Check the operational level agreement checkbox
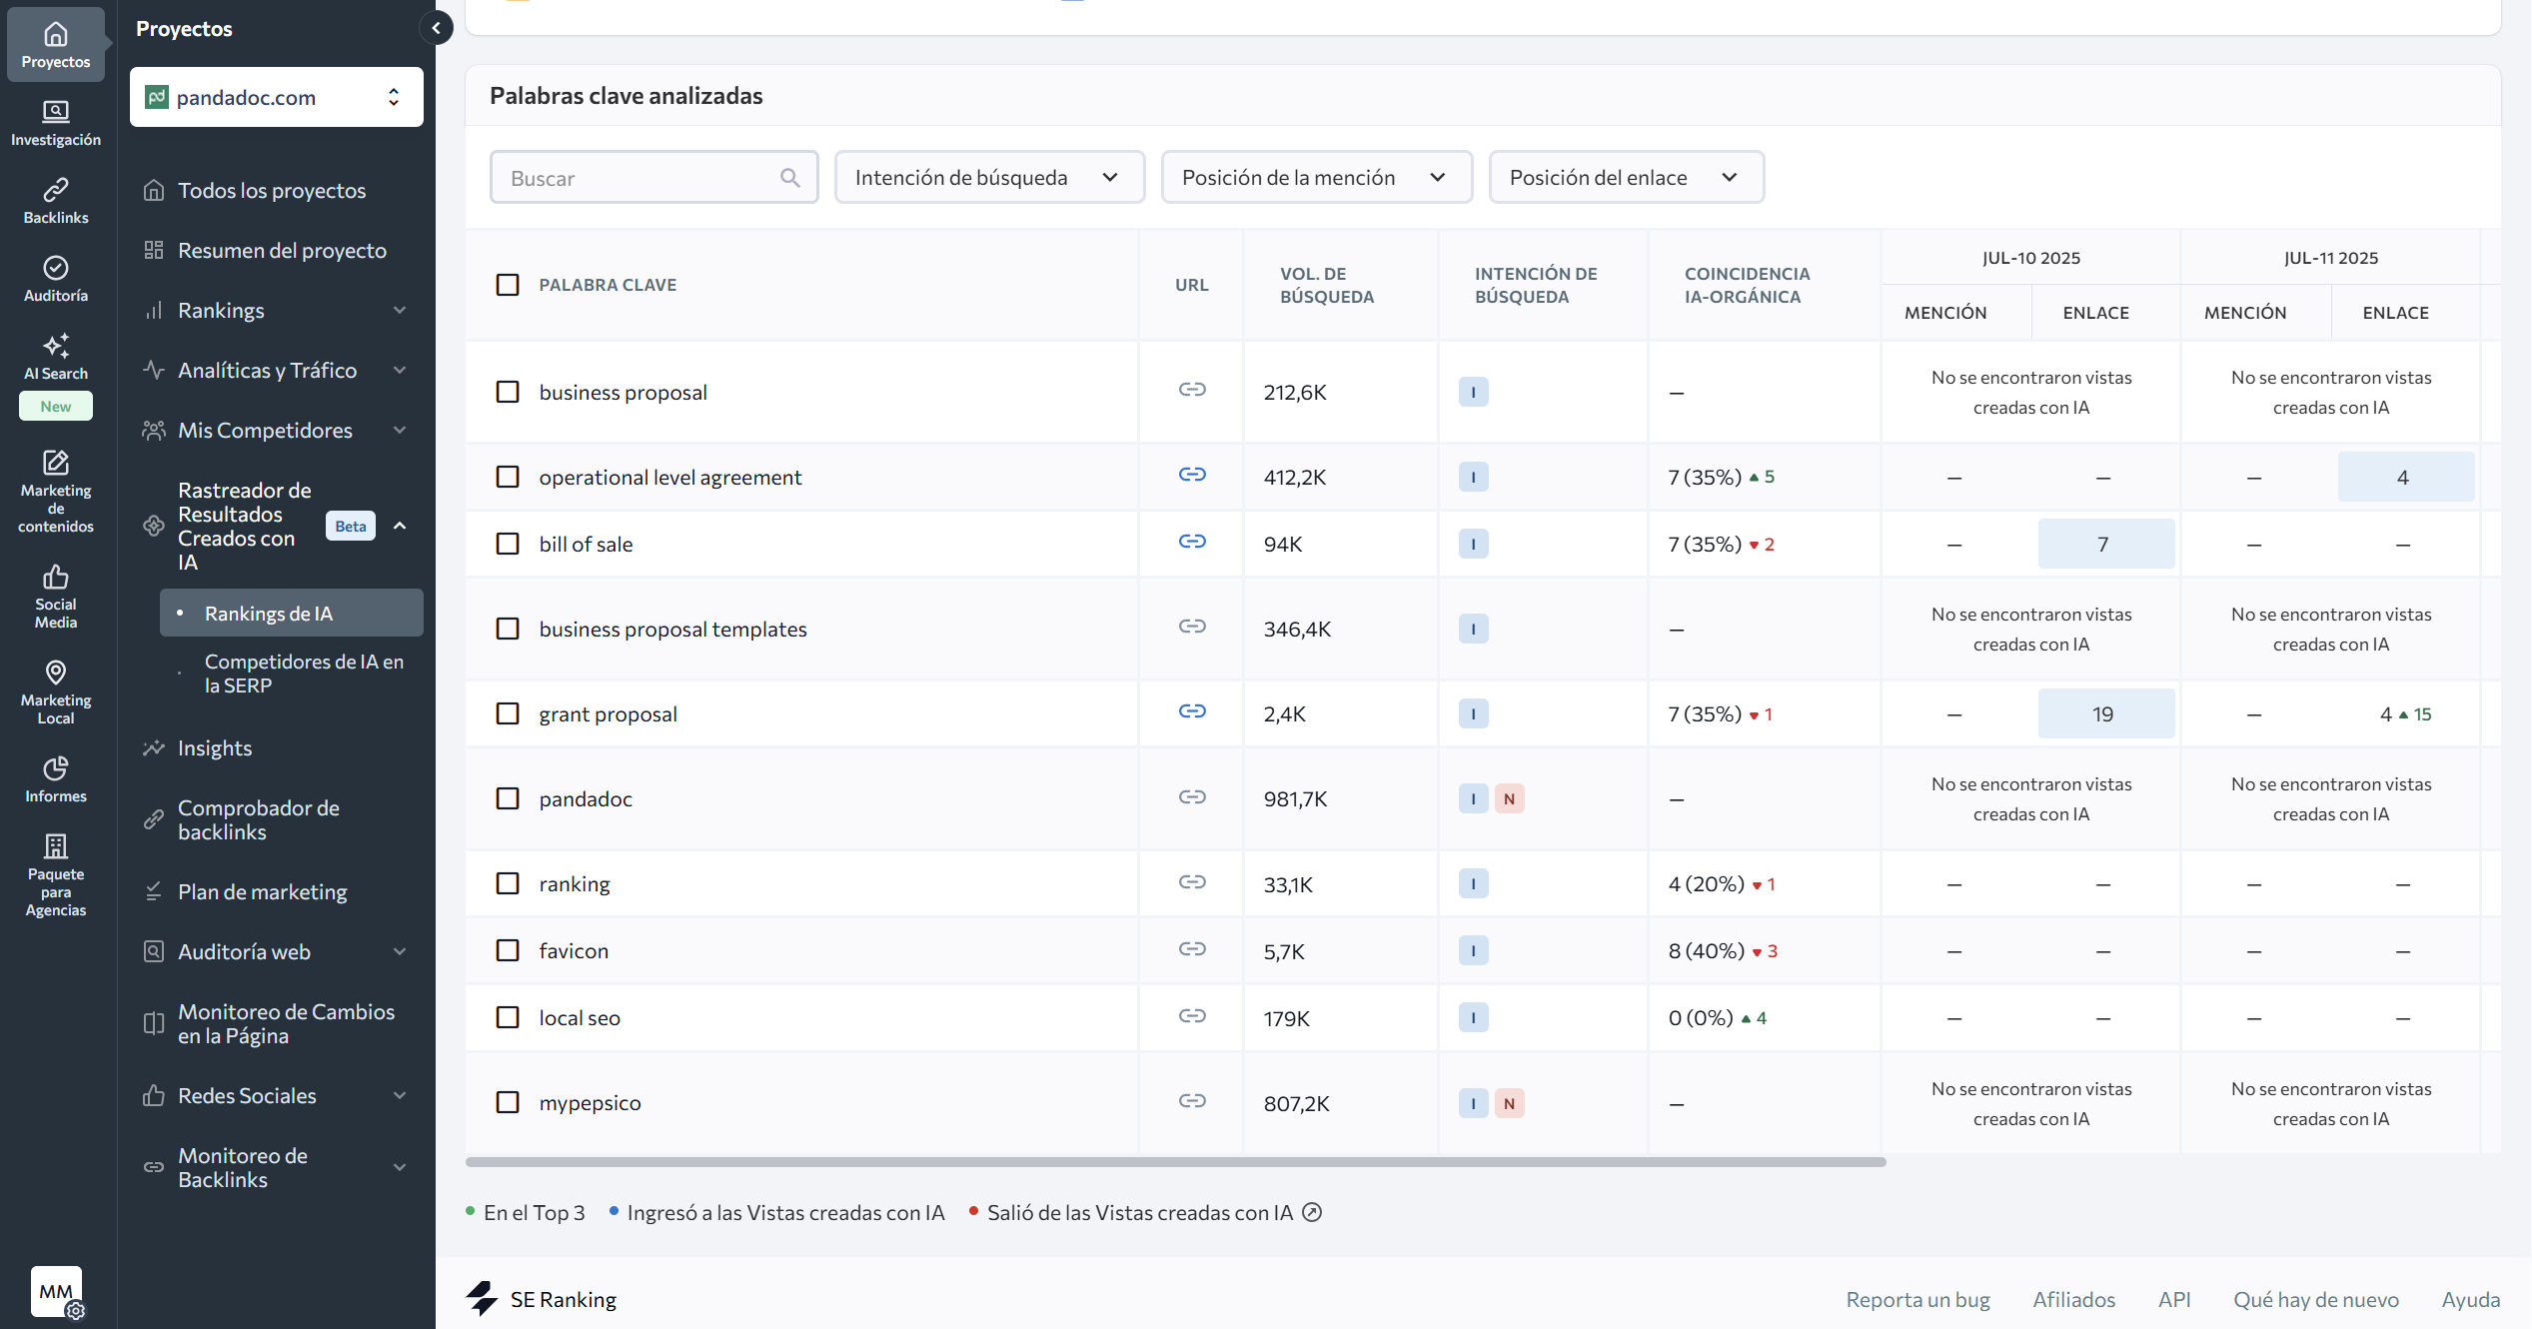 tap(508, 477)
